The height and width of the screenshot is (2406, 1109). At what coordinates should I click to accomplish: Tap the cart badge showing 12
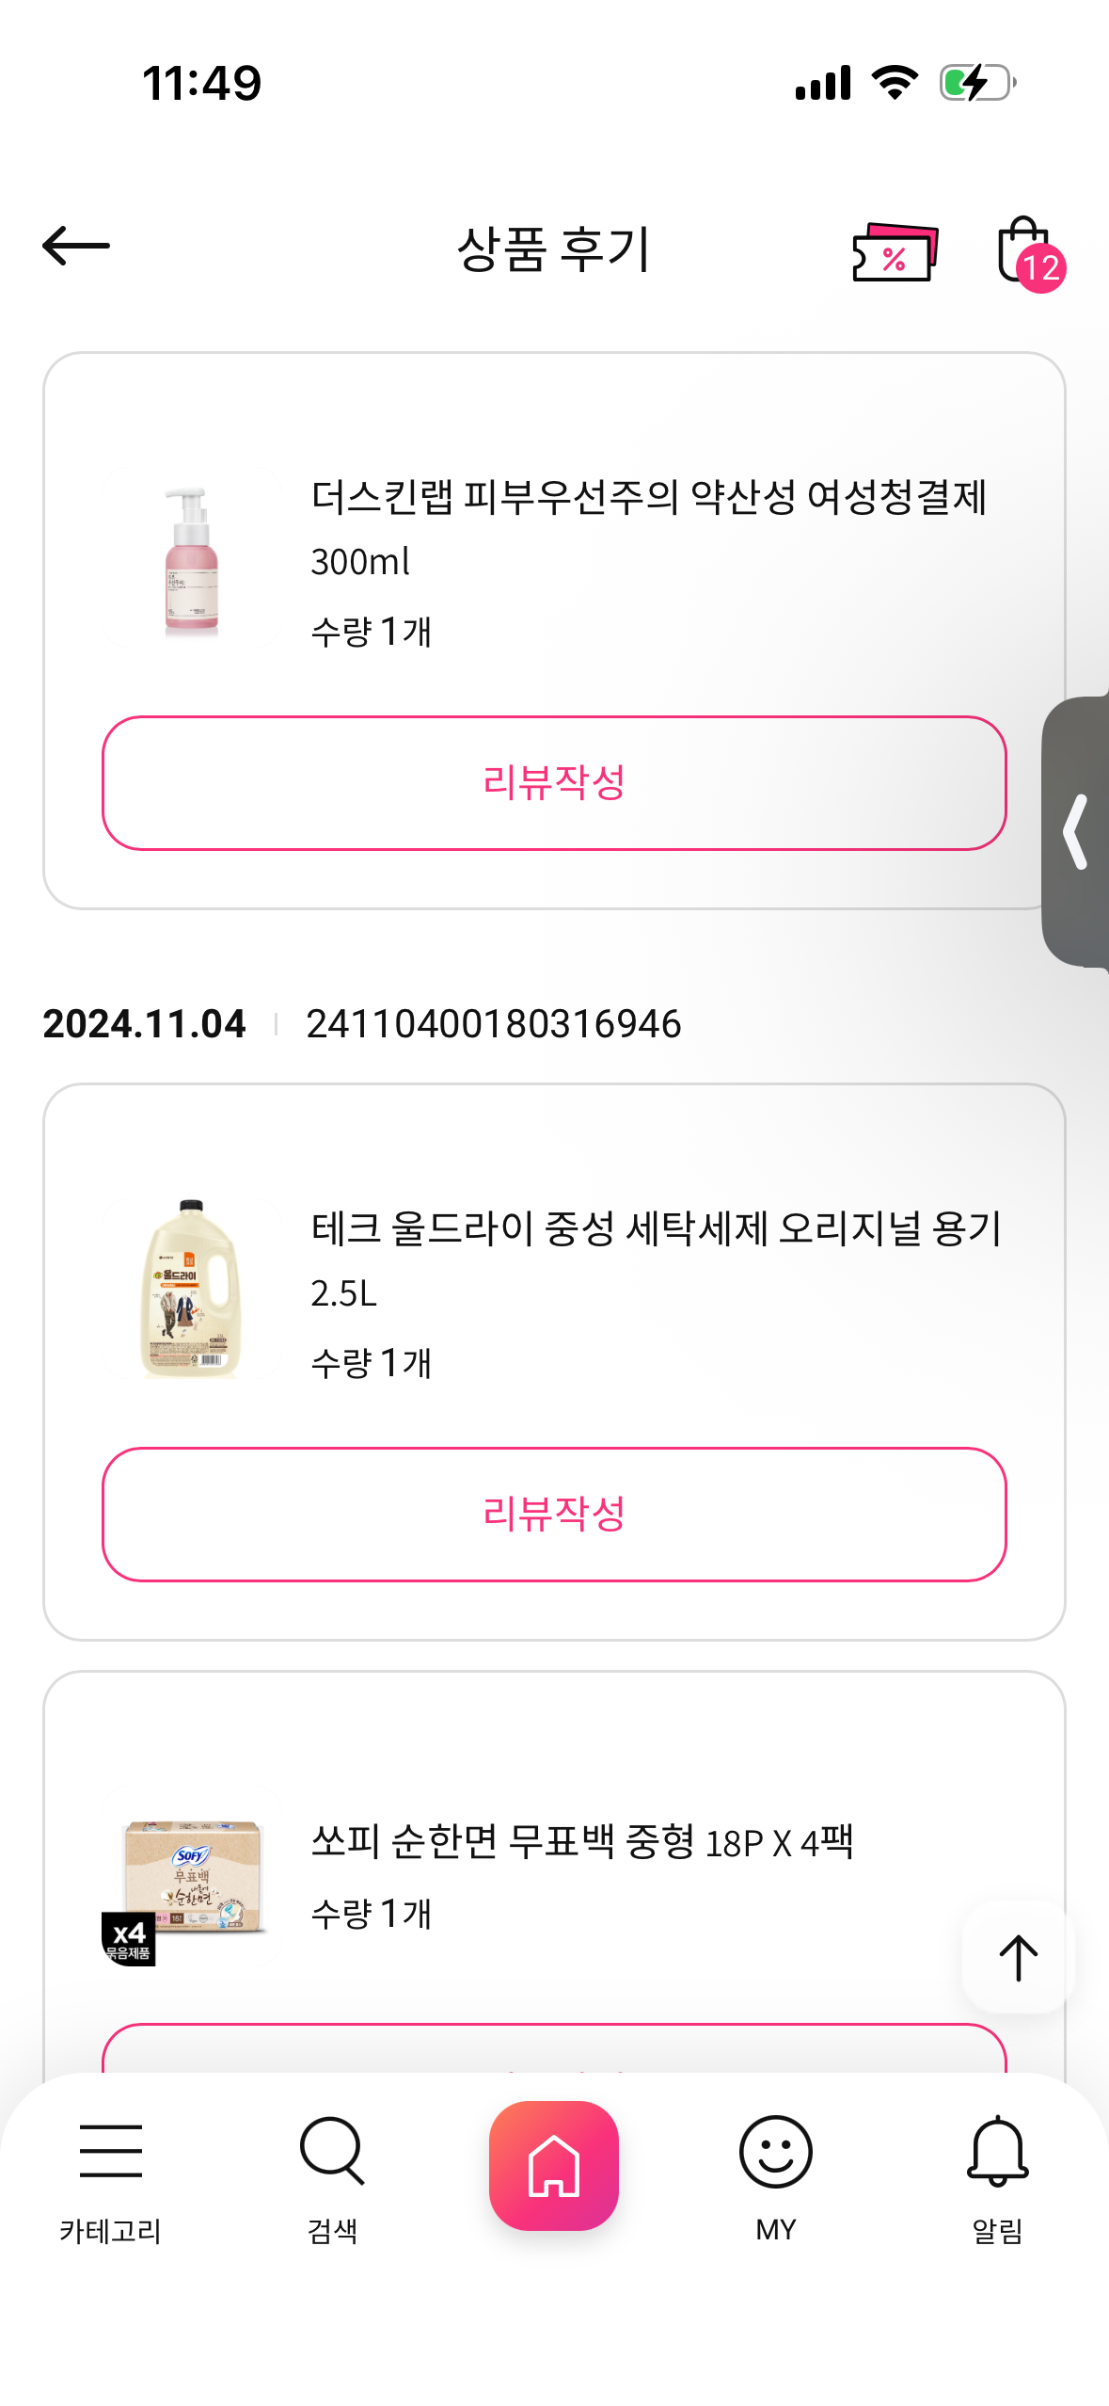coord(1041,269)
